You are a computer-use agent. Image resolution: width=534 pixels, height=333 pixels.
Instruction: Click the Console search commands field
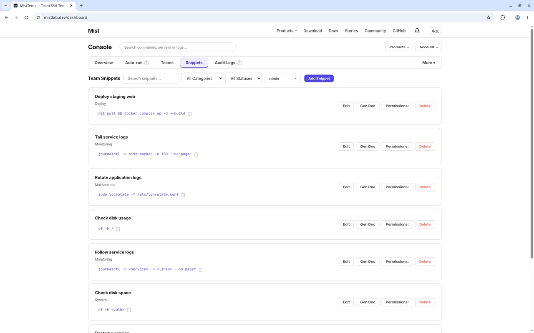click(x=178, y=47)
